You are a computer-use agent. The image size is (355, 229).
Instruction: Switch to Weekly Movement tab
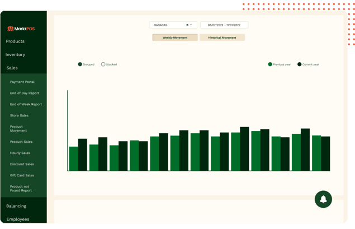pos(175,38)
